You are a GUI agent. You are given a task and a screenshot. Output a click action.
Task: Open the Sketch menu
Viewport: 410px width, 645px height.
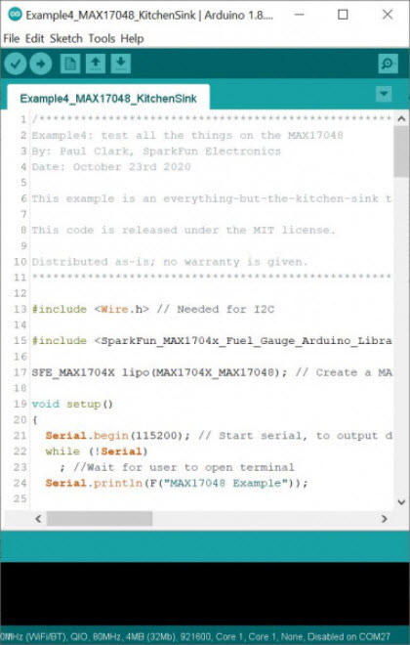66,39
